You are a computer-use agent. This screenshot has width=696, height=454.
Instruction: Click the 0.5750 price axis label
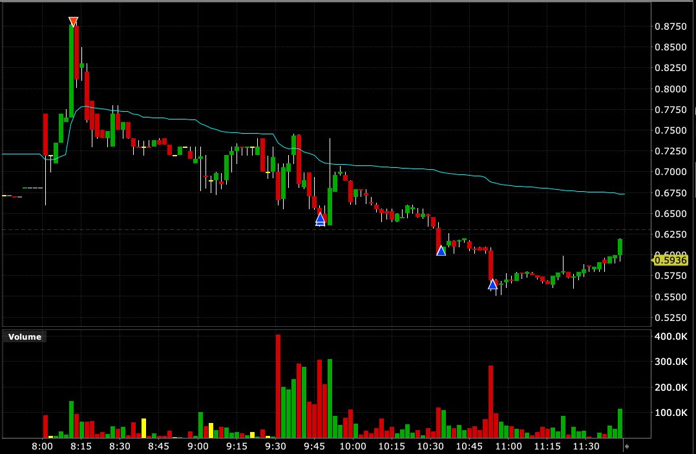[671, 276]
